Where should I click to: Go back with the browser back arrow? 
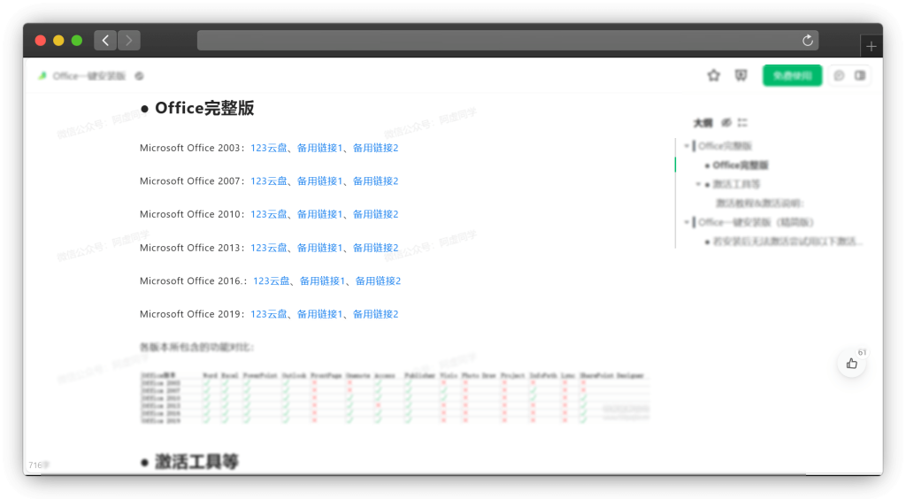point(105,41)
